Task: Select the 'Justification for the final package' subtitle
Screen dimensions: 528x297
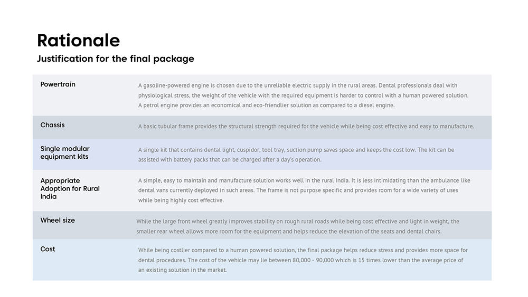Action: 115,59
